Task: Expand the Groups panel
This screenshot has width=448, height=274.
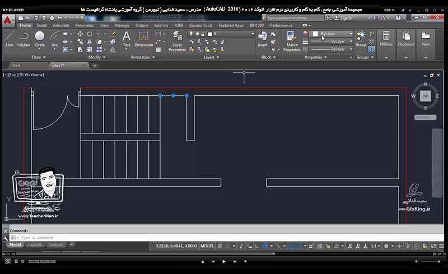Action: point(365,57)
